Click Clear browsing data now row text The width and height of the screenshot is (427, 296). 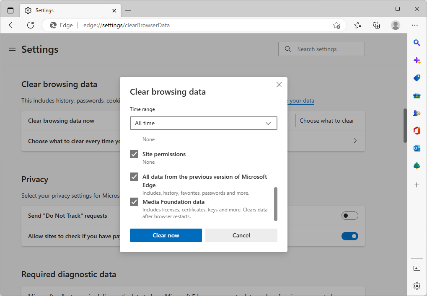[61, 121]
